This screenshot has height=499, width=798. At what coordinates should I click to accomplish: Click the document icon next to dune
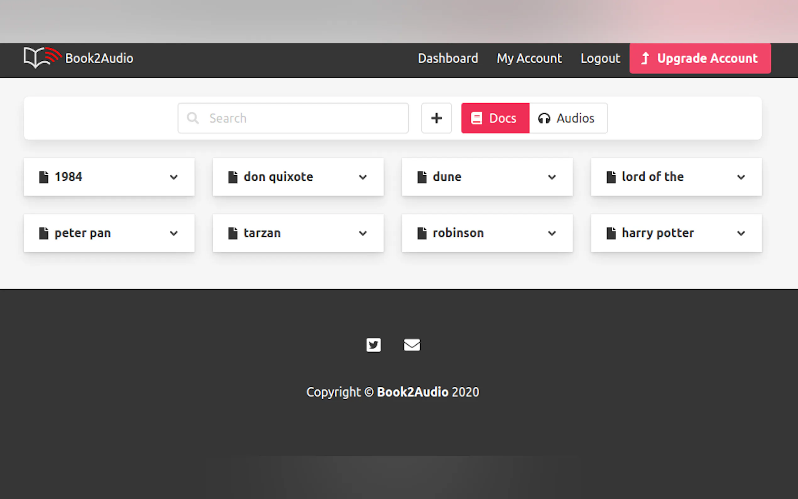[422, 177]
